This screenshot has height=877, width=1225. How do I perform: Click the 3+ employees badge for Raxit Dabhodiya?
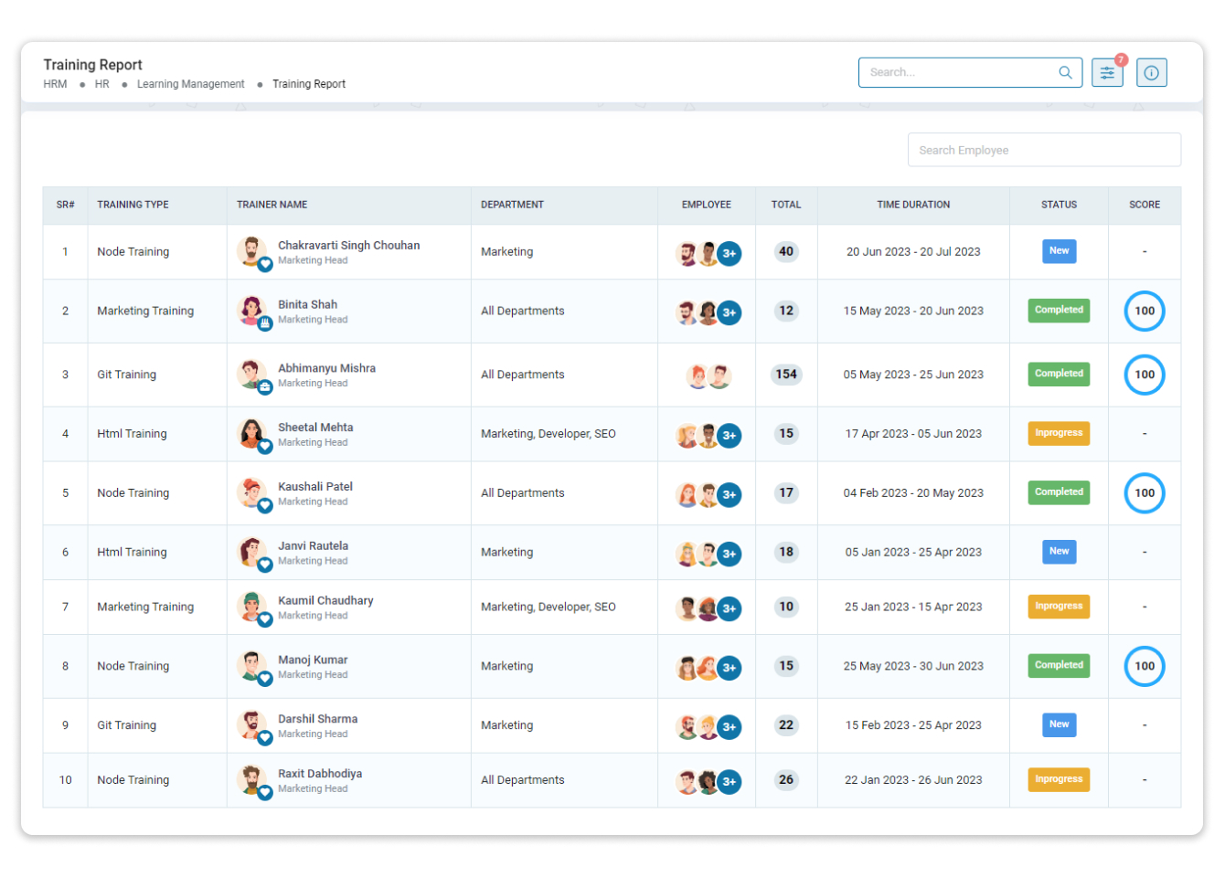[729, 782]
